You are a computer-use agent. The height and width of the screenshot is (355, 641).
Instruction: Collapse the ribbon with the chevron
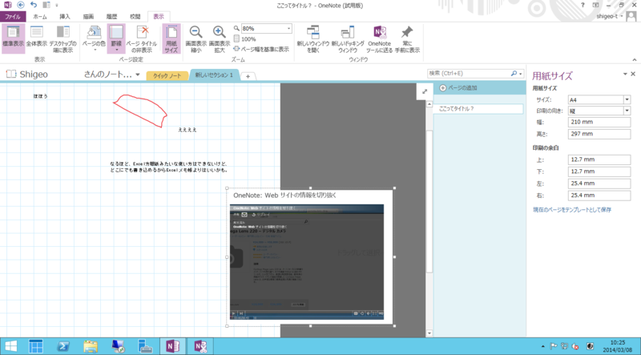click(x=634, y=60)
